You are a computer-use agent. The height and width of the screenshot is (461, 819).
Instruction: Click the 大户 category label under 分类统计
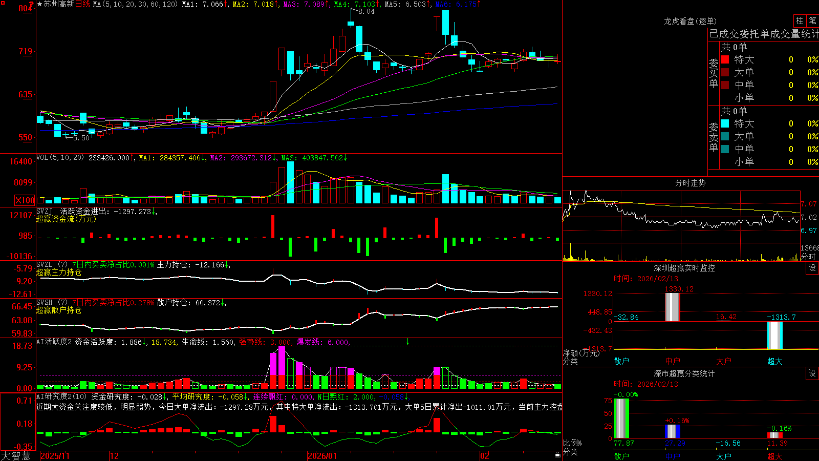tap(724, 456)
